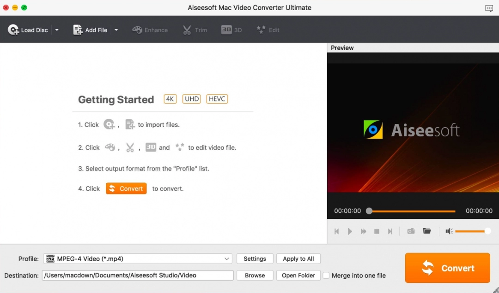Open the snapshot folder icon
This screenshot has width=499, height=293.
click(x=426, y=231)
